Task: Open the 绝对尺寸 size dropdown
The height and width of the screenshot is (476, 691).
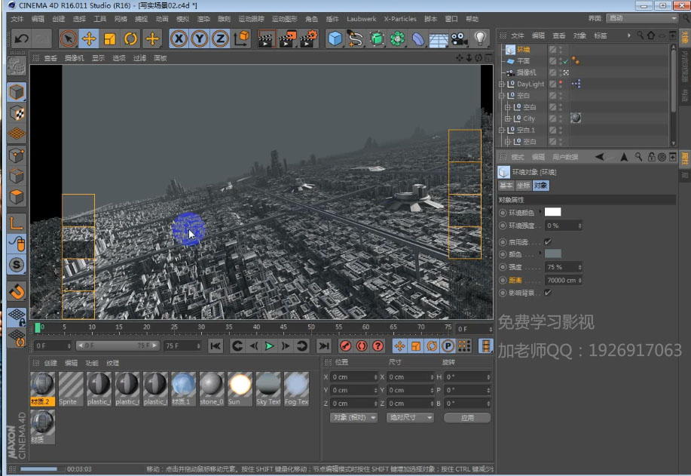Action: 410,417
